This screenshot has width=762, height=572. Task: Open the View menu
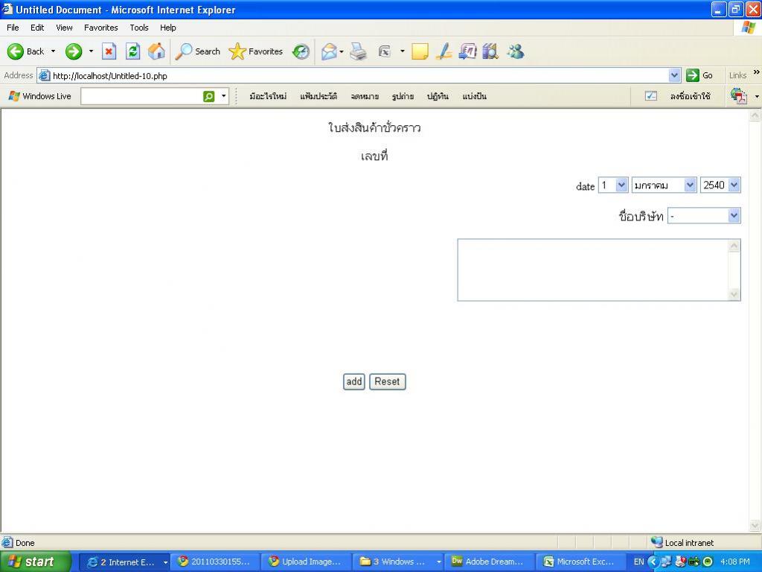[x=64, y=28]
